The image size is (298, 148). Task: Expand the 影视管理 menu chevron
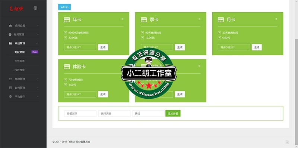37,88
